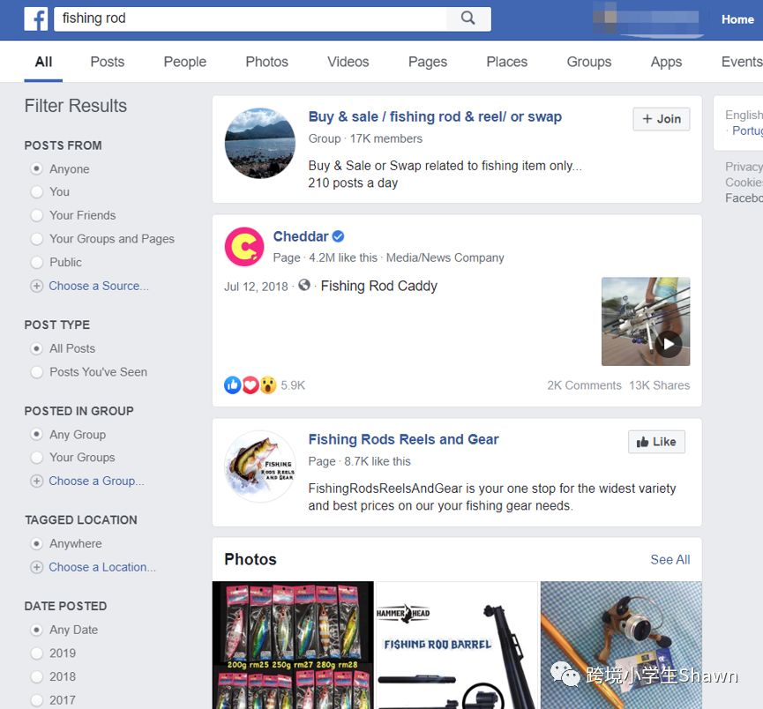Select the All Posts radio button
This screenshot has height=709, width=763.
click(x=36, y=348)
